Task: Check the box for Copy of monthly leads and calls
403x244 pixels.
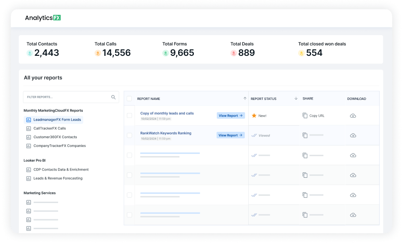Action: tap(129, 116)
